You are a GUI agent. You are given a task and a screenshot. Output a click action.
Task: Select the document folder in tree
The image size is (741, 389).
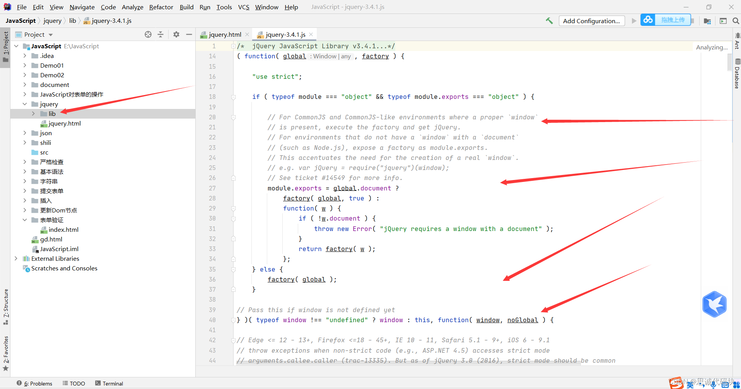pyautogui.click(x=50, y=85)
